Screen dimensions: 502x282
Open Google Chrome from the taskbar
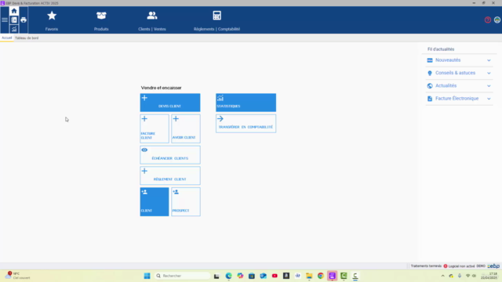(321, 276)
